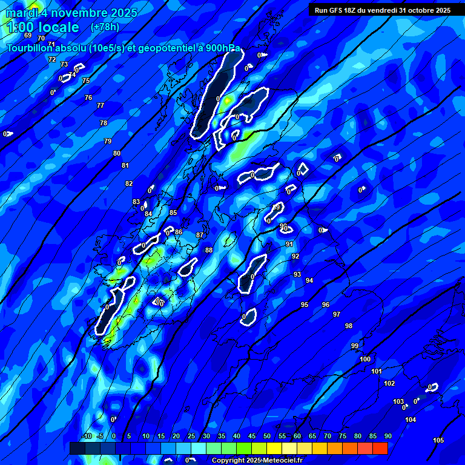Screen dimensions: 465x465
Task: Select the geopotential label "104"
Action: [x=411, y=420]
